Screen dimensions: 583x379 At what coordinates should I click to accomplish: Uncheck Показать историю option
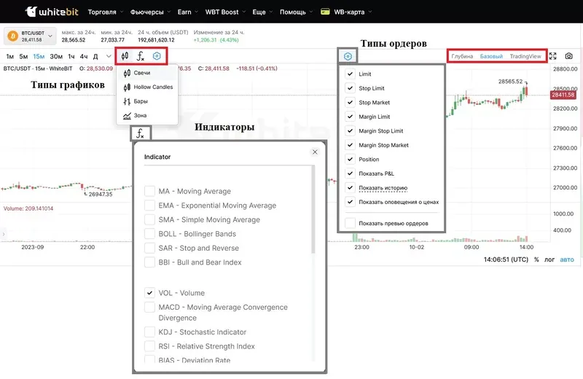[350, 187]
